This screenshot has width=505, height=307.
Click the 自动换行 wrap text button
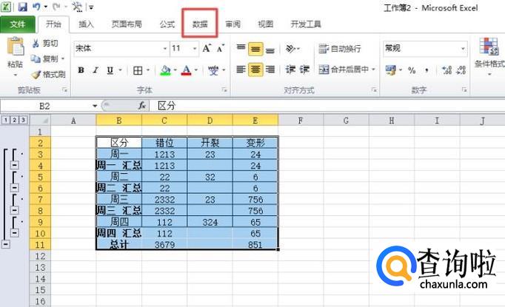pos(340,49)
